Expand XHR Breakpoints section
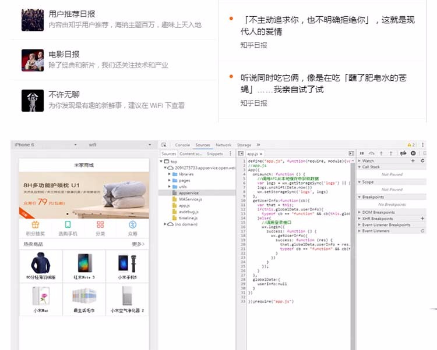Screen dimensions: 437x350 point(360,219)
